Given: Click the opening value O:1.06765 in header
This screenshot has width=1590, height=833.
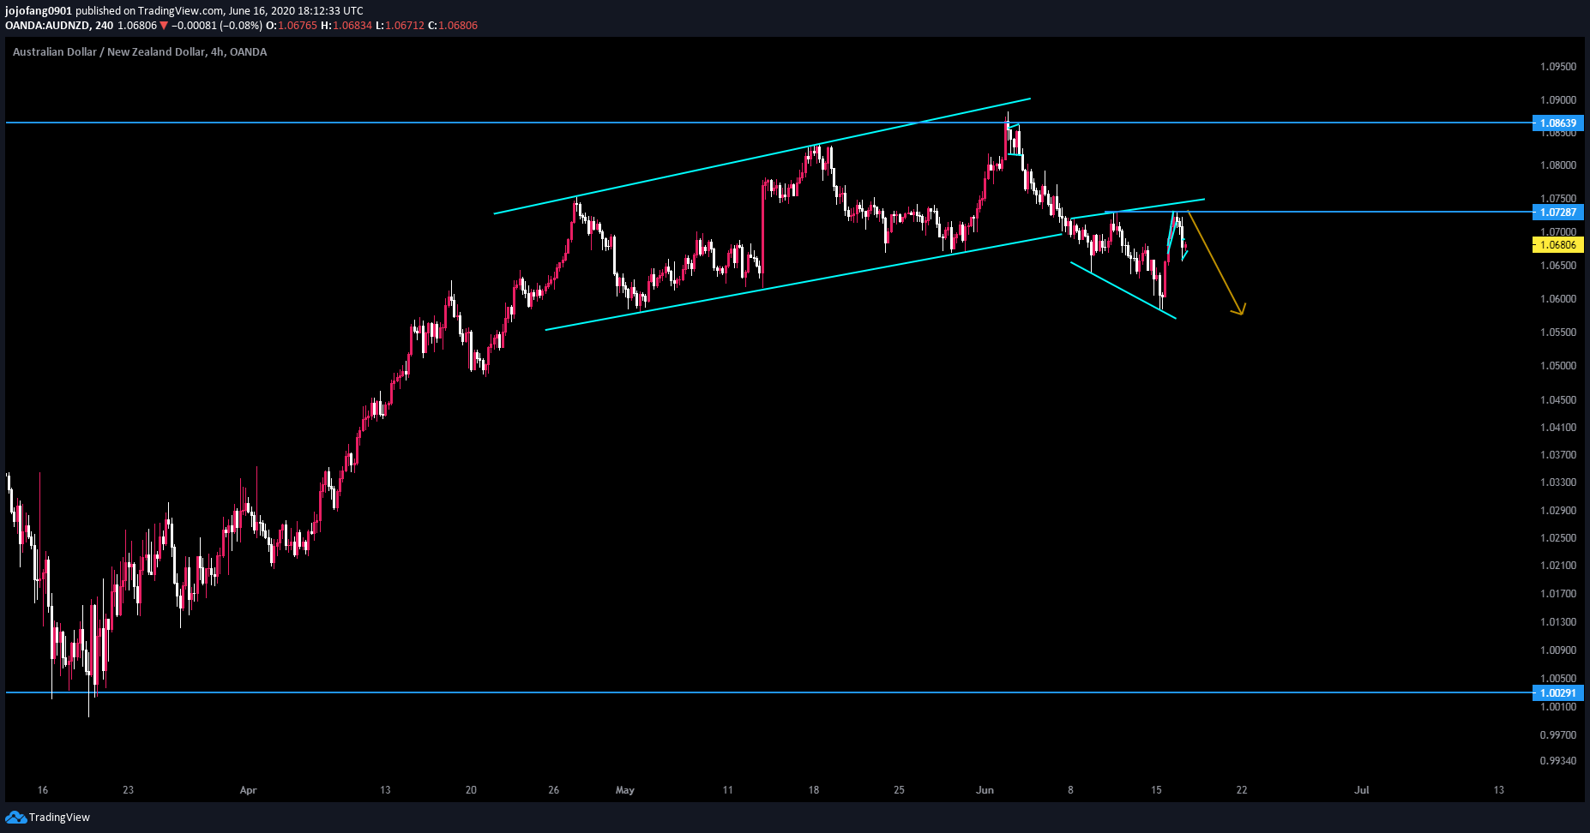Looking at the screenshot, I should coord(292,25).
